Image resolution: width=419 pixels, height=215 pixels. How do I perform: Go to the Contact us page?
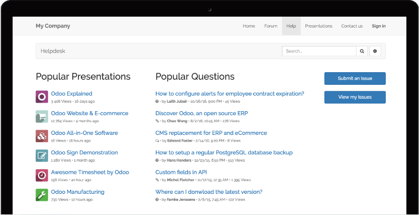click(352, 26)
